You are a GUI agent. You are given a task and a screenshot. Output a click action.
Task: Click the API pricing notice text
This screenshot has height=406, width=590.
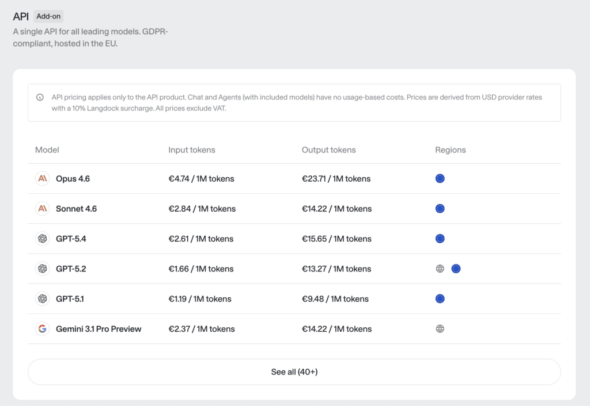pyautogui.click(x=297, y=103)
